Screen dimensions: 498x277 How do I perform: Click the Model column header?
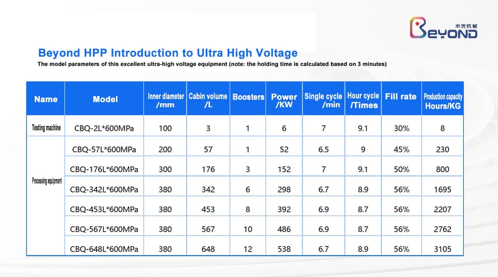(x=105, y=99)
